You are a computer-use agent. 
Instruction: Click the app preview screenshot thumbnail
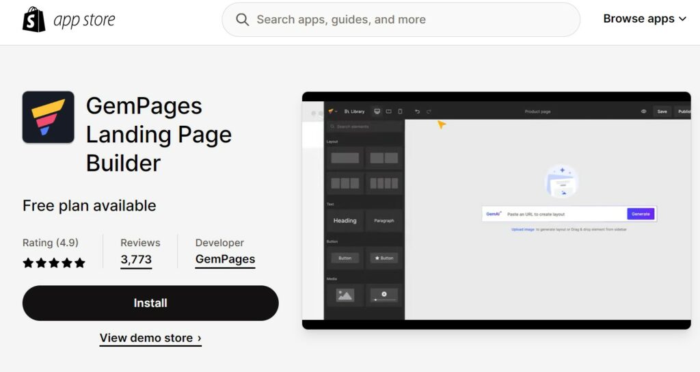496,211
